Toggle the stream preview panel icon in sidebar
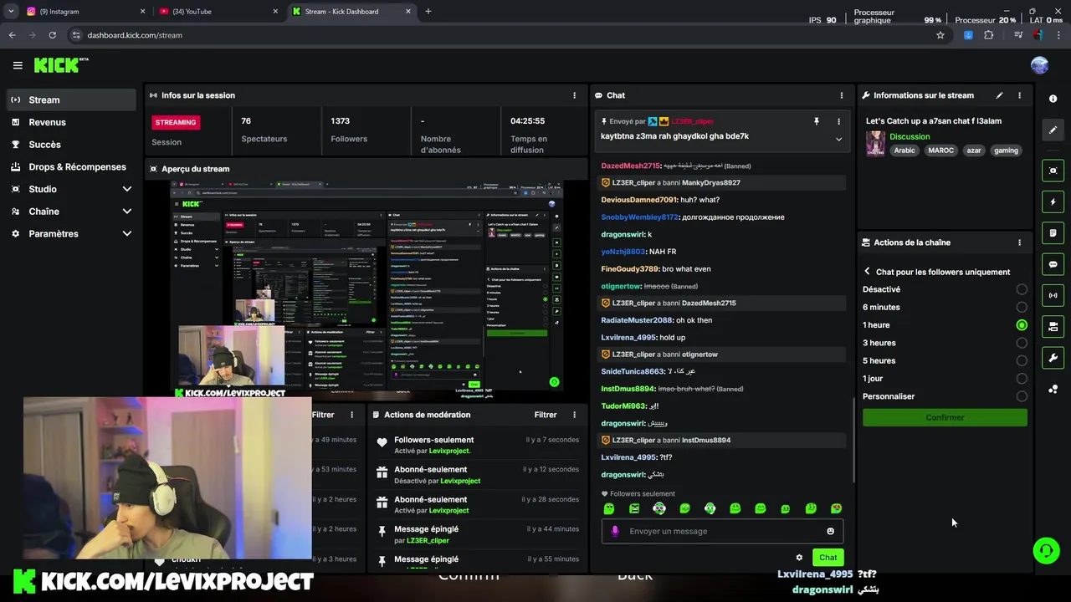 point(1053,171)
